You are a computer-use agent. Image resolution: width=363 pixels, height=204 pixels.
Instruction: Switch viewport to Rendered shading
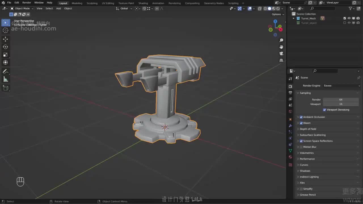point(278,8)
